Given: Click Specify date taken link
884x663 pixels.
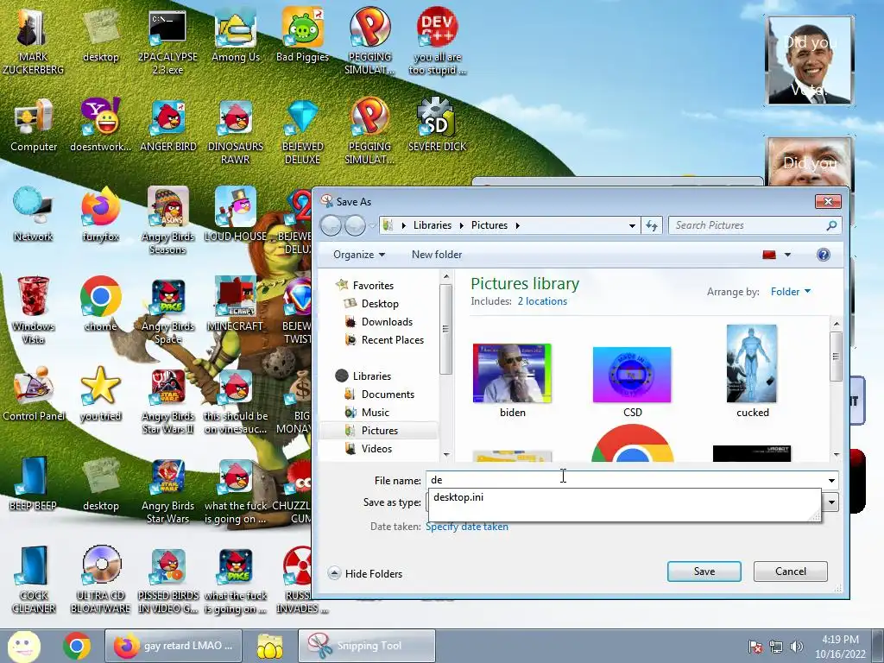Looking at the screenshot, I should (467, 527).
